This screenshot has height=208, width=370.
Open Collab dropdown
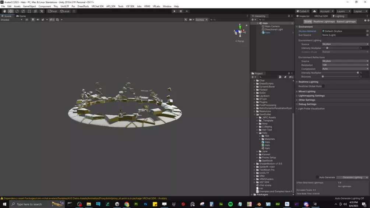303,11
